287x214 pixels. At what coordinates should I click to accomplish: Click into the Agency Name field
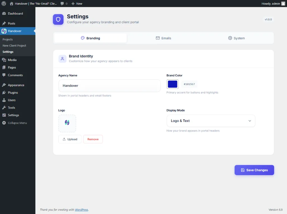(109, 86)
